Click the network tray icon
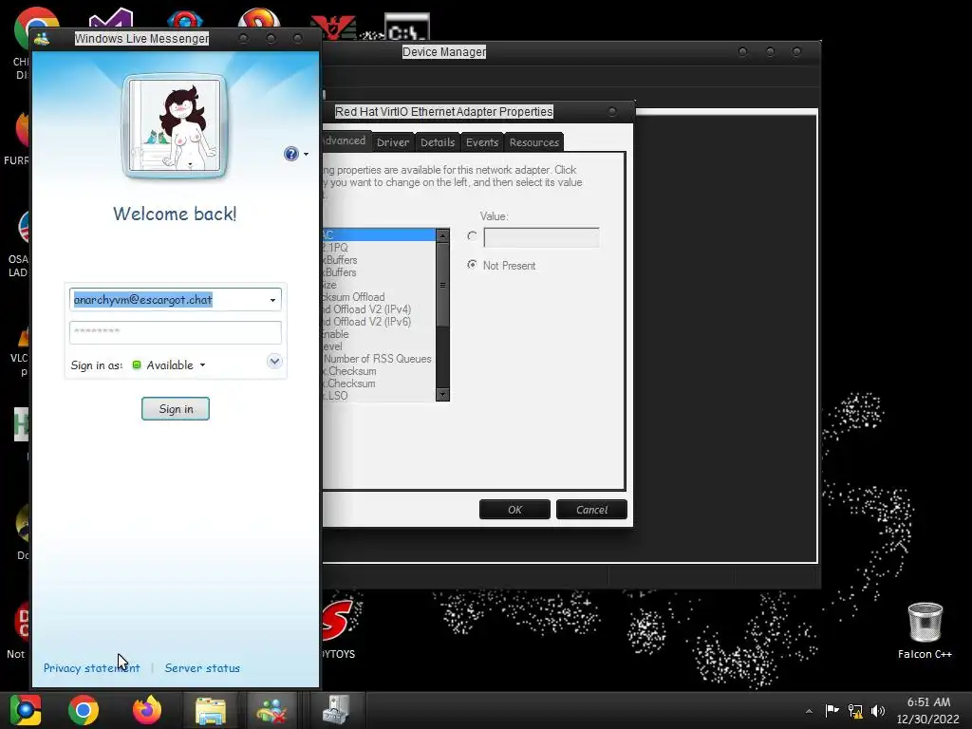 pos(855,710)
